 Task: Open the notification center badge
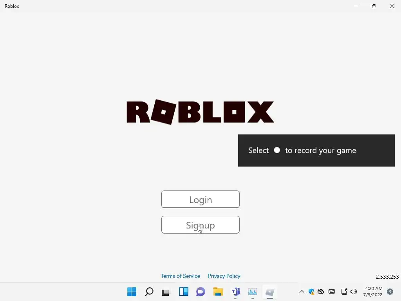(x=390, y=292)
